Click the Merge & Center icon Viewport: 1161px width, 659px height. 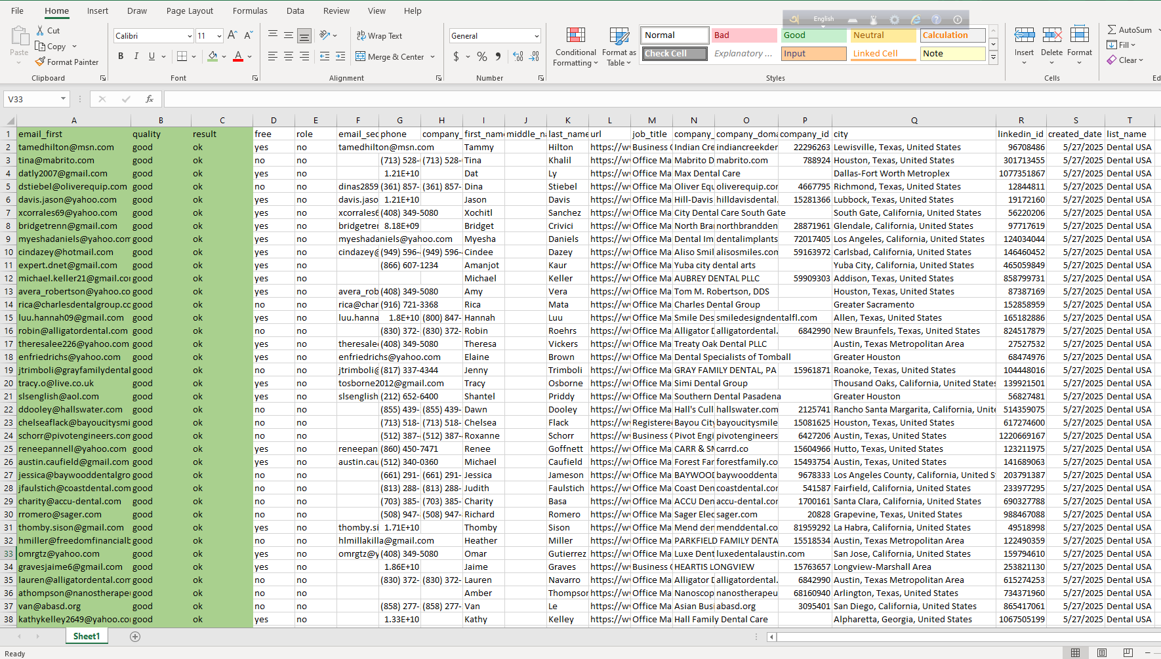(x=361, y=57)
